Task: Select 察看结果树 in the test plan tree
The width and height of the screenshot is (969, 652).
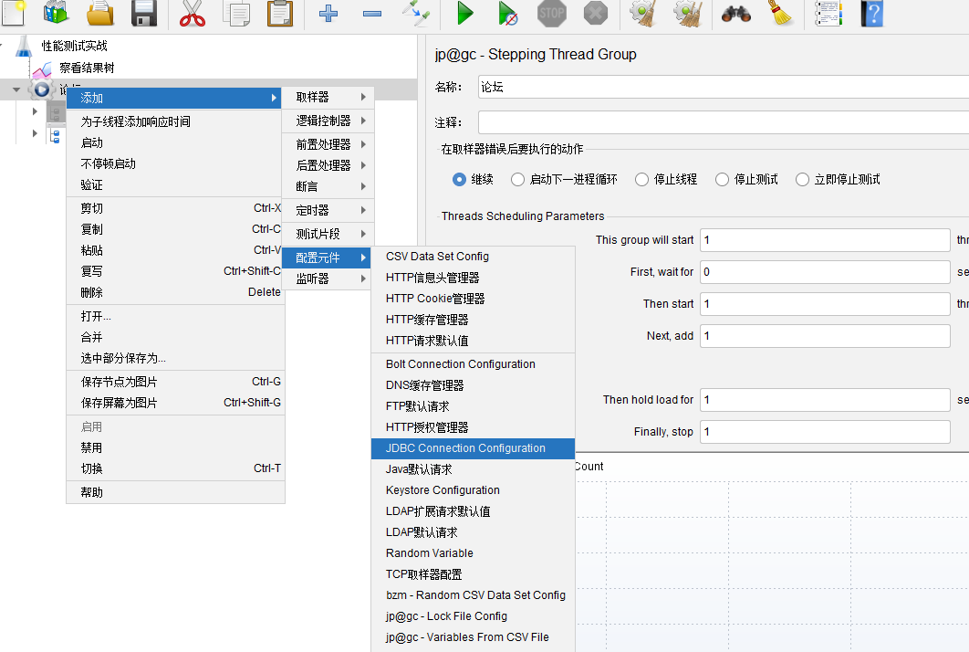Action: coord(87,68)
